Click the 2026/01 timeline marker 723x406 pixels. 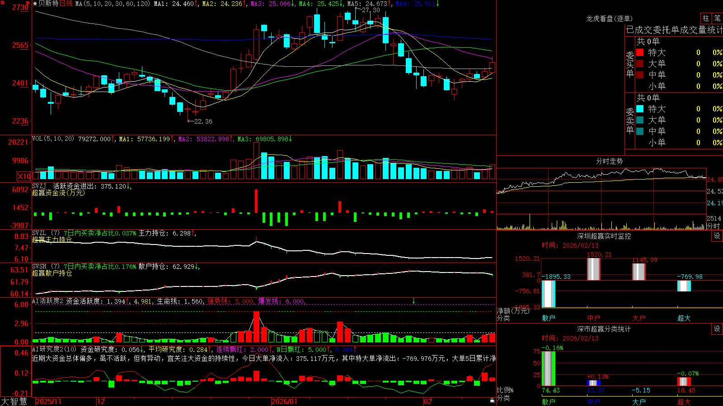click(285, 401)
